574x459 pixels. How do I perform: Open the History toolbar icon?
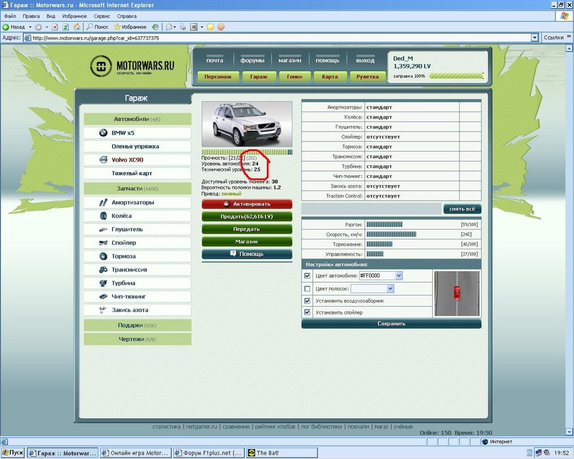[155, 27]
